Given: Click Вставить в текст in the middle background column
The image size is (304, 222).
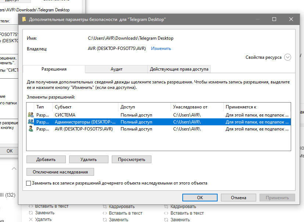Looking at the screenshot, I should tap(125, 213).
